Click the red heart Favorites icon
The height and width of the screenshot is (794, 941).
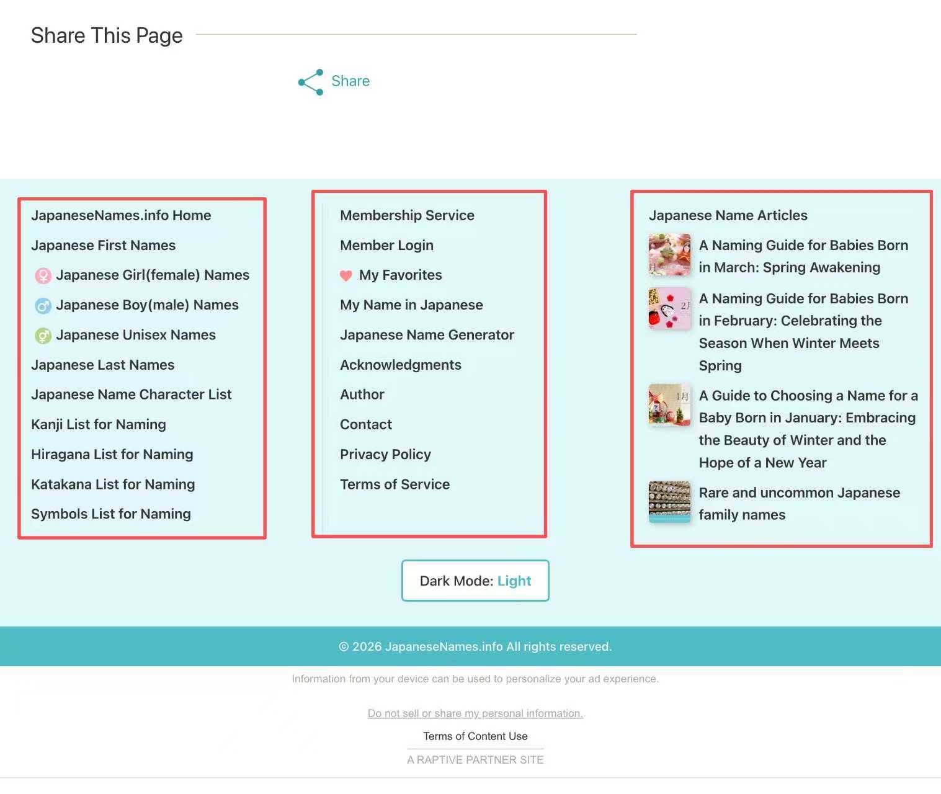pos(346,275)
